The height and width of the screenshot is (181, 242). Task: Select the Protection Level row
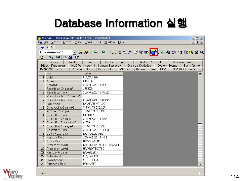coord(81,149)
